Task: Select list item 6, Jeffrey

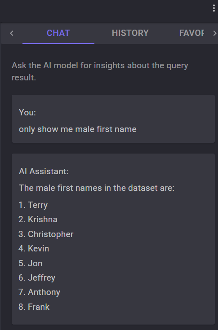Action: (37, 278)
